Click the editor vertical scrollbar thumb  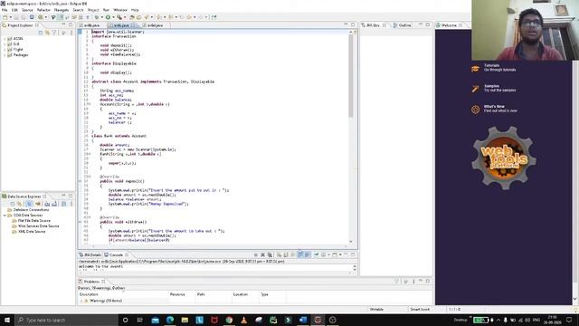[x=350, y=76]
